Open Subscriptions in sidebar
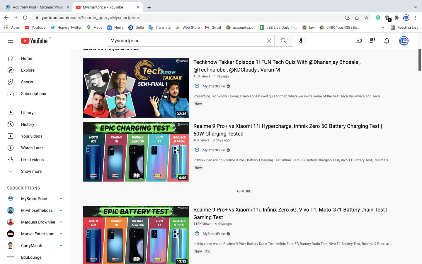The width and height of the screenshot is (422, 264). click(33, 94)
